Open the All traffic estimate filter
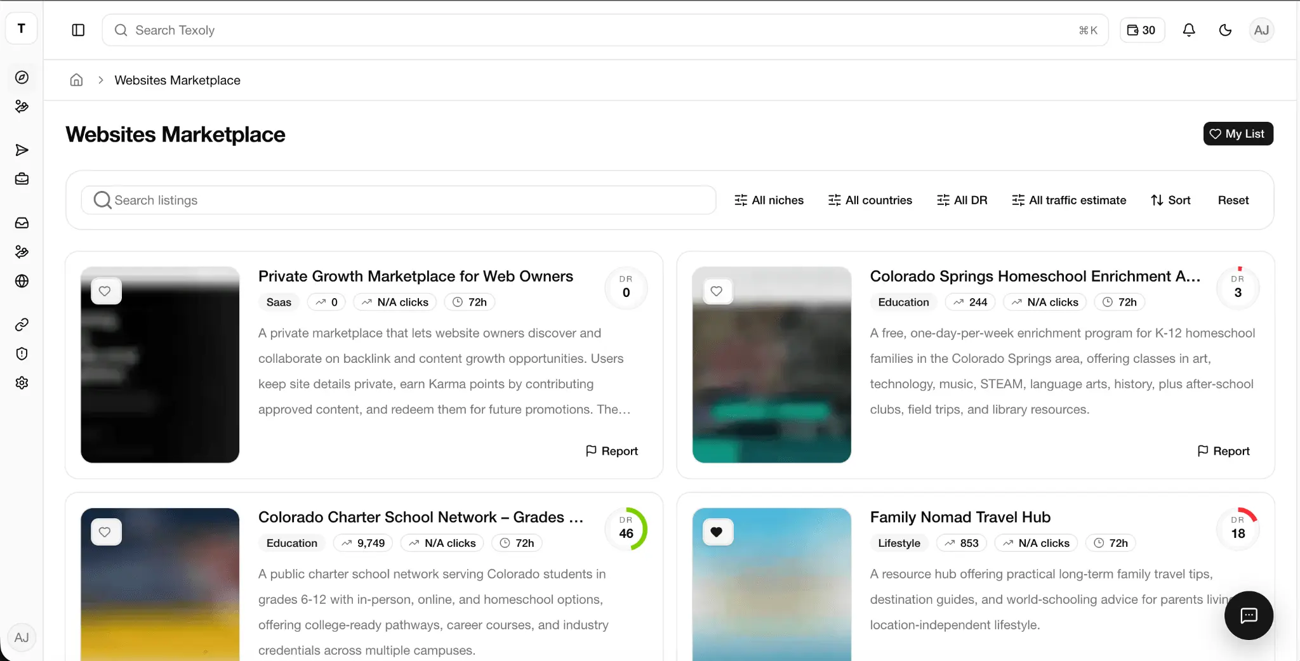Screen dimensions: 1300x661 pos(1068,200)
